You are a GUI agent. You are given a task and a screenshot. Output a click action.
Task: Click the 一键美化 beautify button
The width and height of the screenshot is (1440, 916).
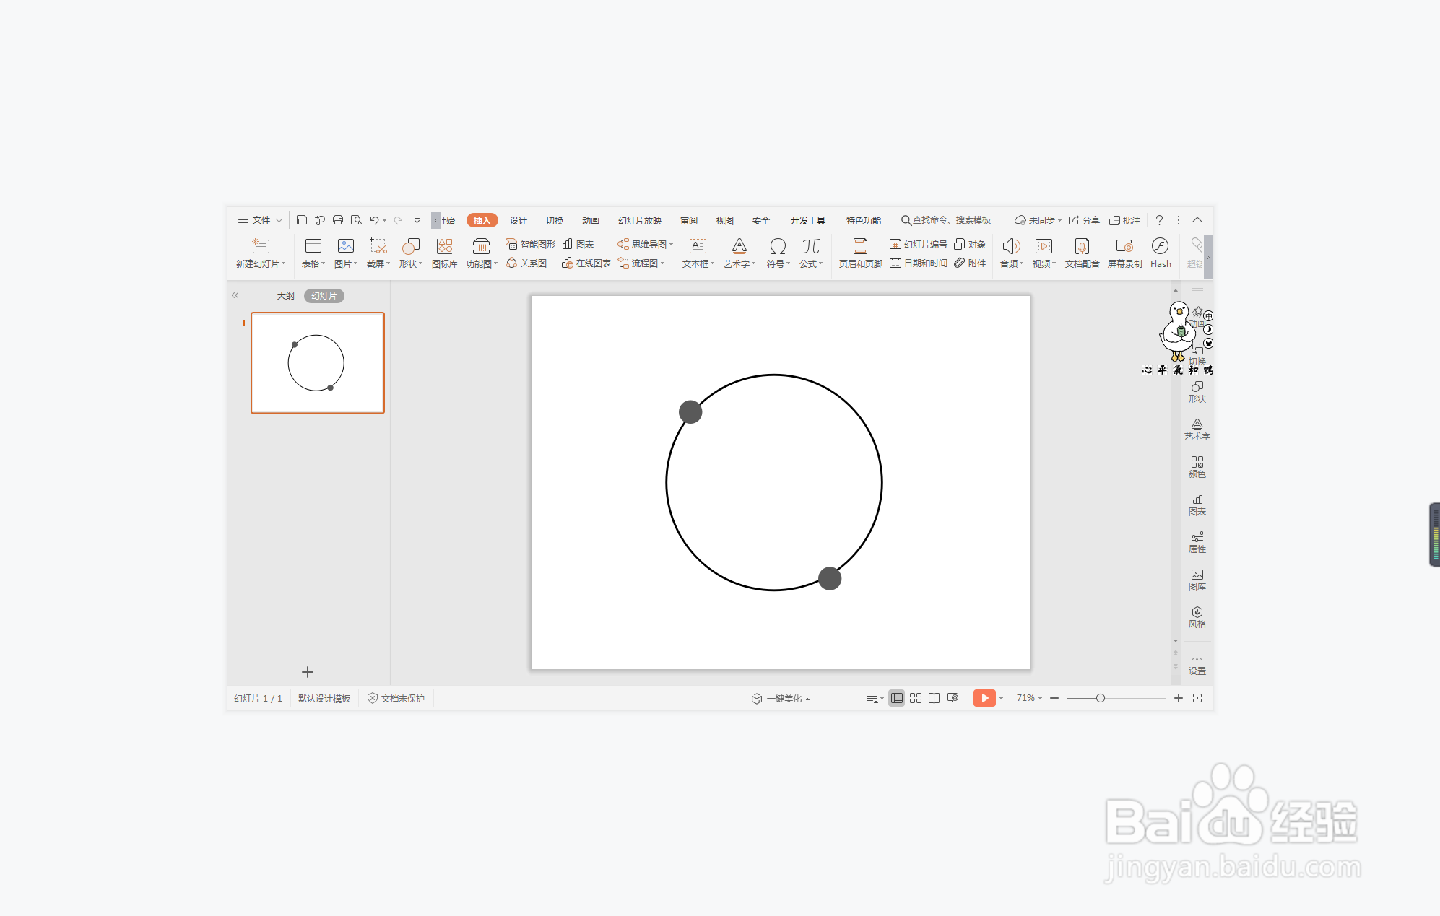point(783,698)
